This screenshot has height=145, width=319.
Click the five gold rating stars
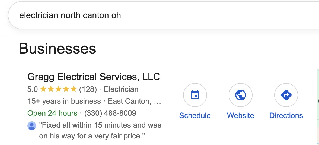click(58, 89)
